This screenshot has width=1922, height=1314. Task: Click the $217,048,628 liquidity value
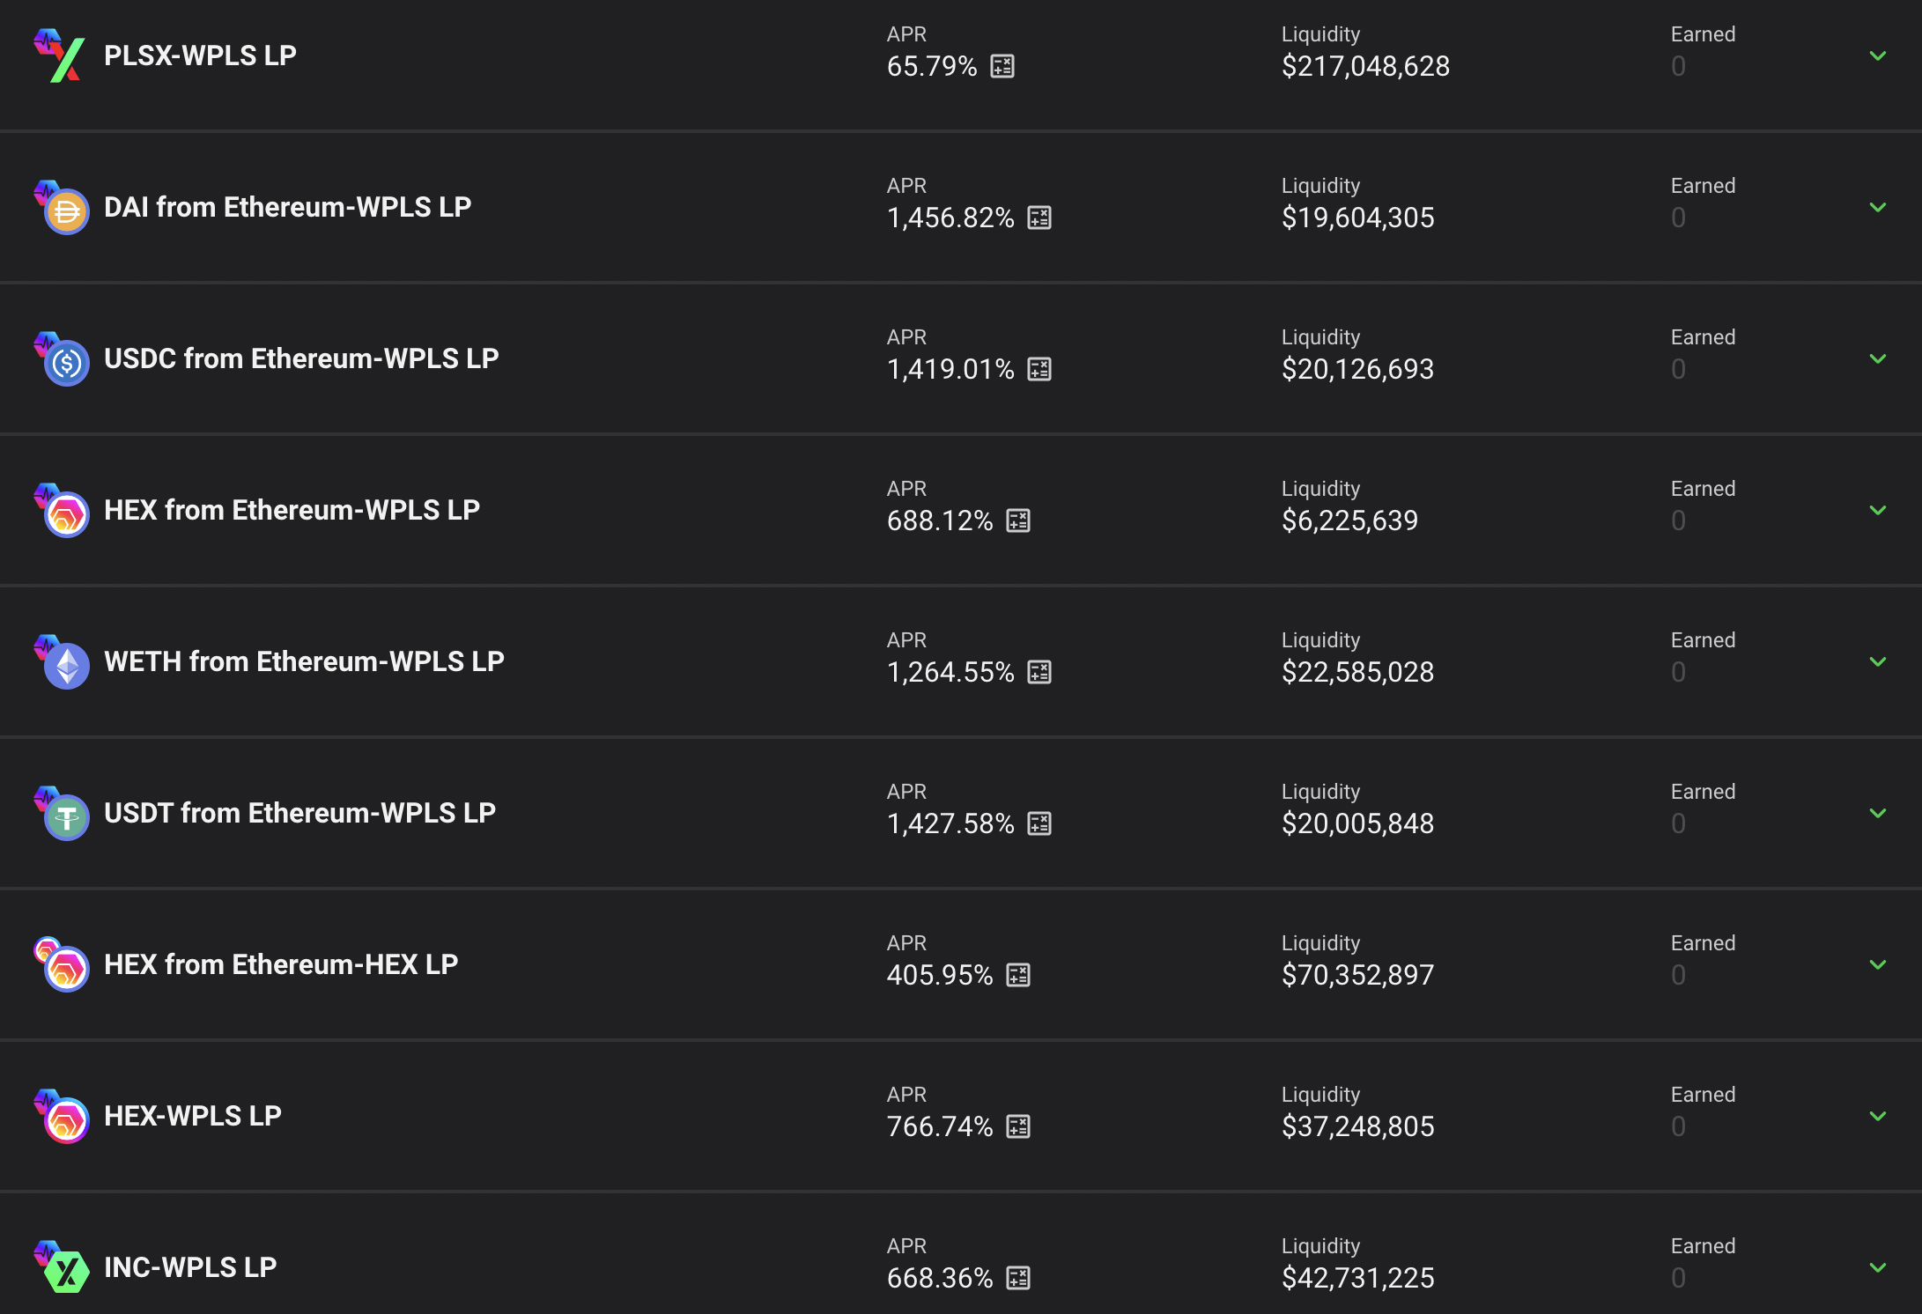tap(1365, 66)
